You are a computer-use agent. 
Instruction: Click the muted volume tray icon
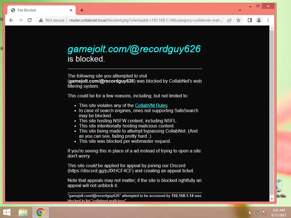(x=251, y=213)
